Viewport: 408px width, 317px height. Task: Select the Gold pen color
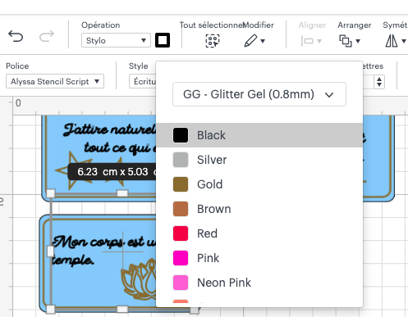pyautogui.click(x=259, y=184)
